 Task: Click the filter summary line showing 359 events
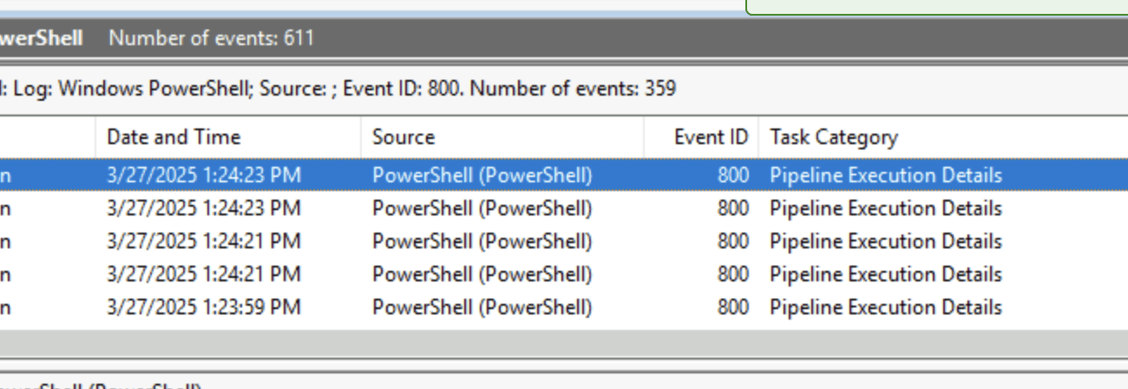(x=338, y=89)
